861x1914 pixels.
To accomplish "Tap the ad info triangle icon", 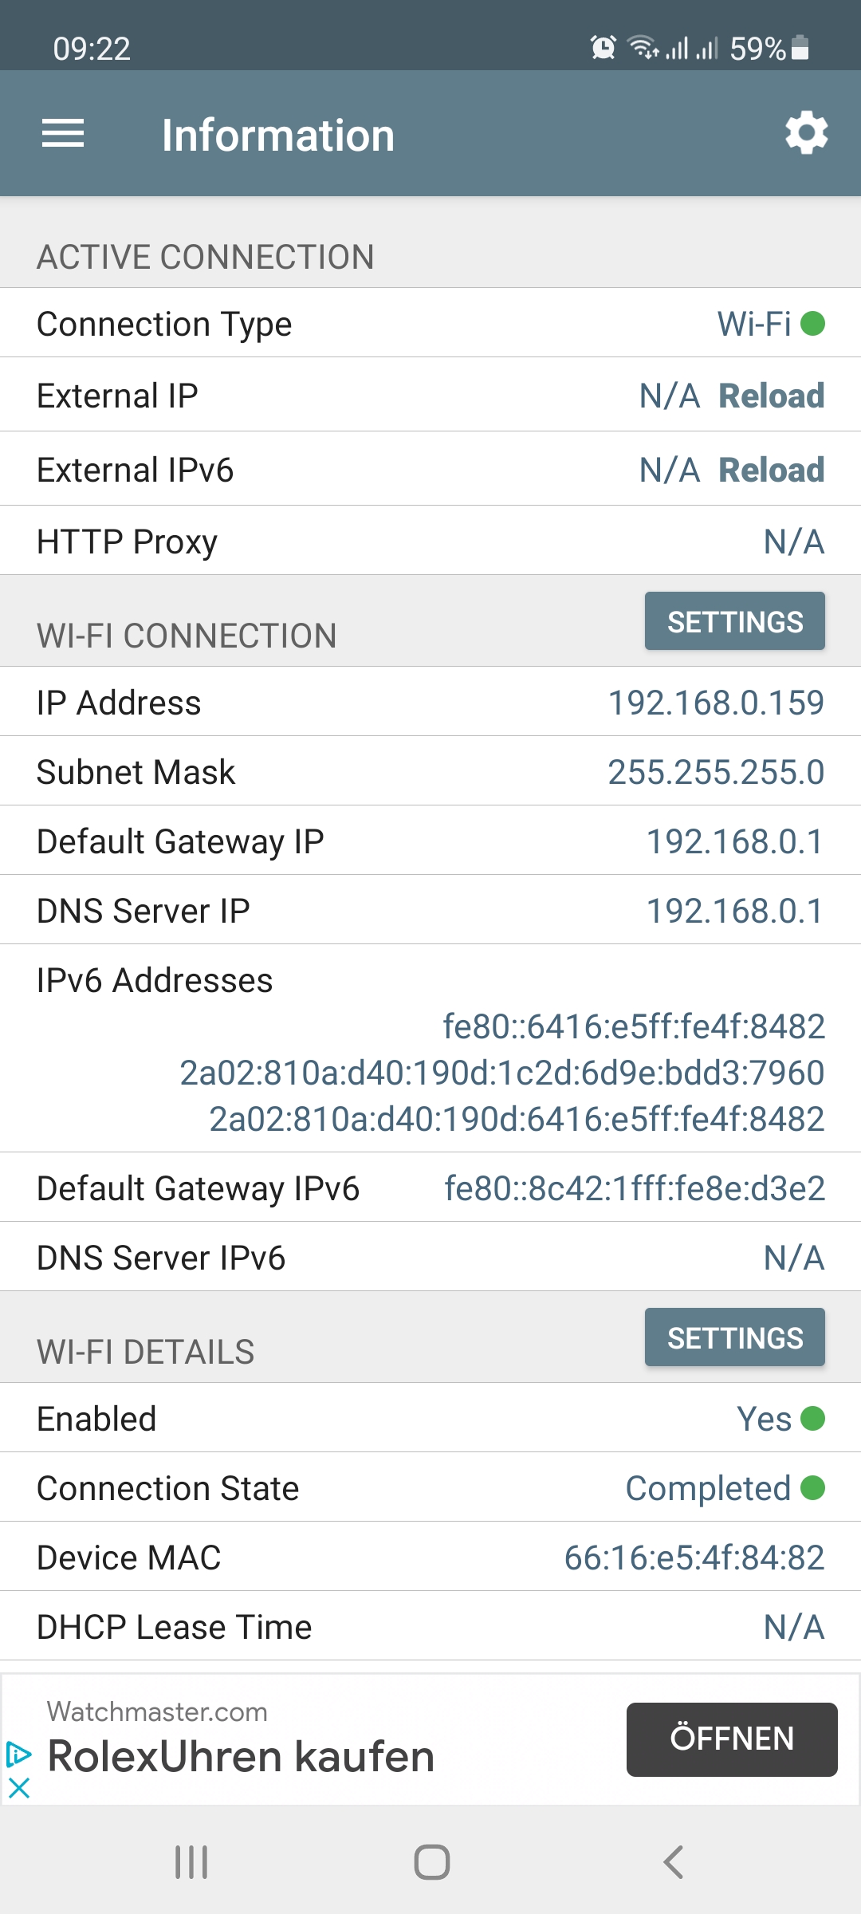I will click(x=18, y=1754).
